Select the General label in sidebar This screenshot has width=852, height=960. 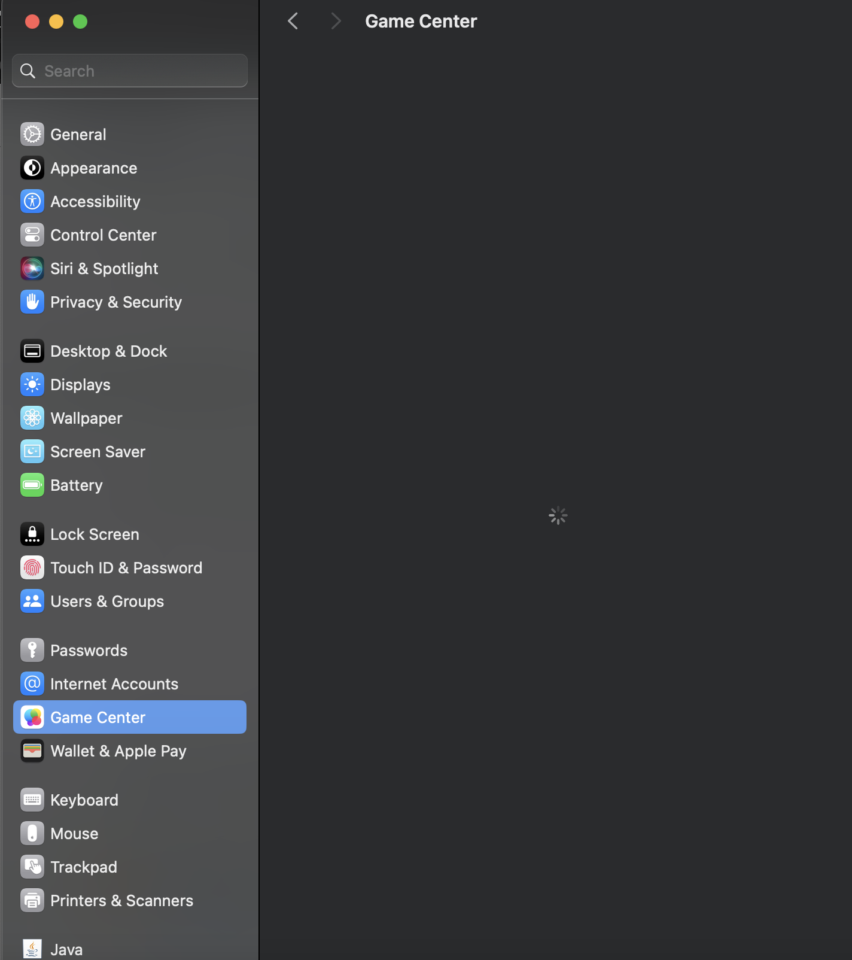pyautogui.click(x=78, y=135)
